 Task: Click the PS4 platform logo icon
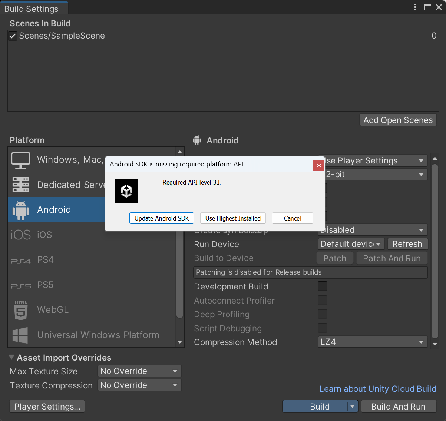tap(21, 261)
